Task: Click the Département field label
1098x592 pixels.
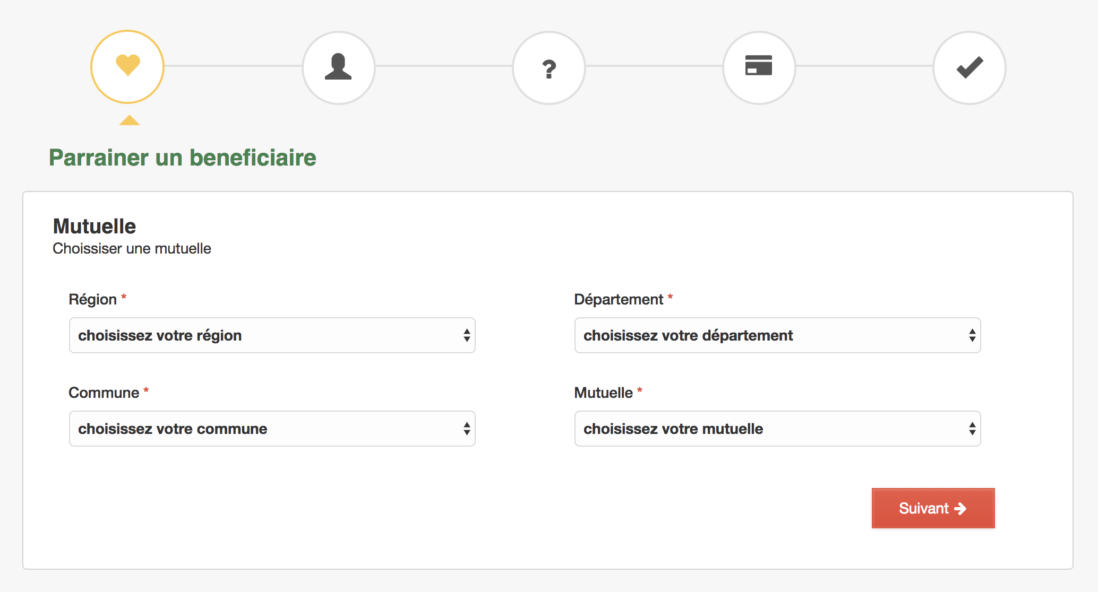Action: coord(619,299)
